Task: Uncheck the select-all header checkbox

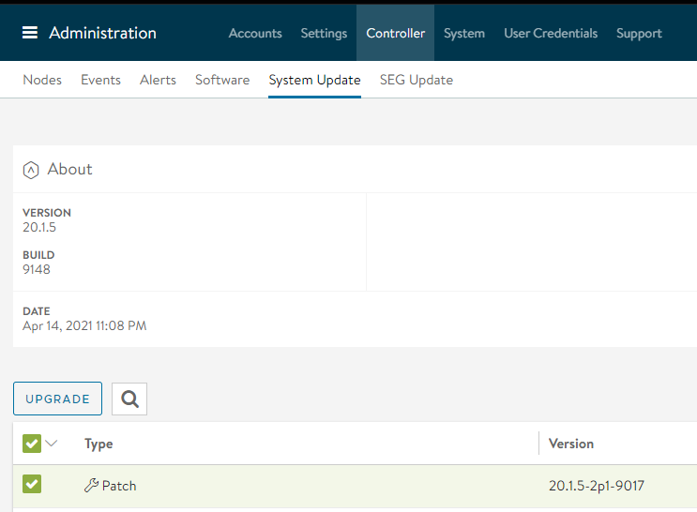Action: tap(32, 444)
